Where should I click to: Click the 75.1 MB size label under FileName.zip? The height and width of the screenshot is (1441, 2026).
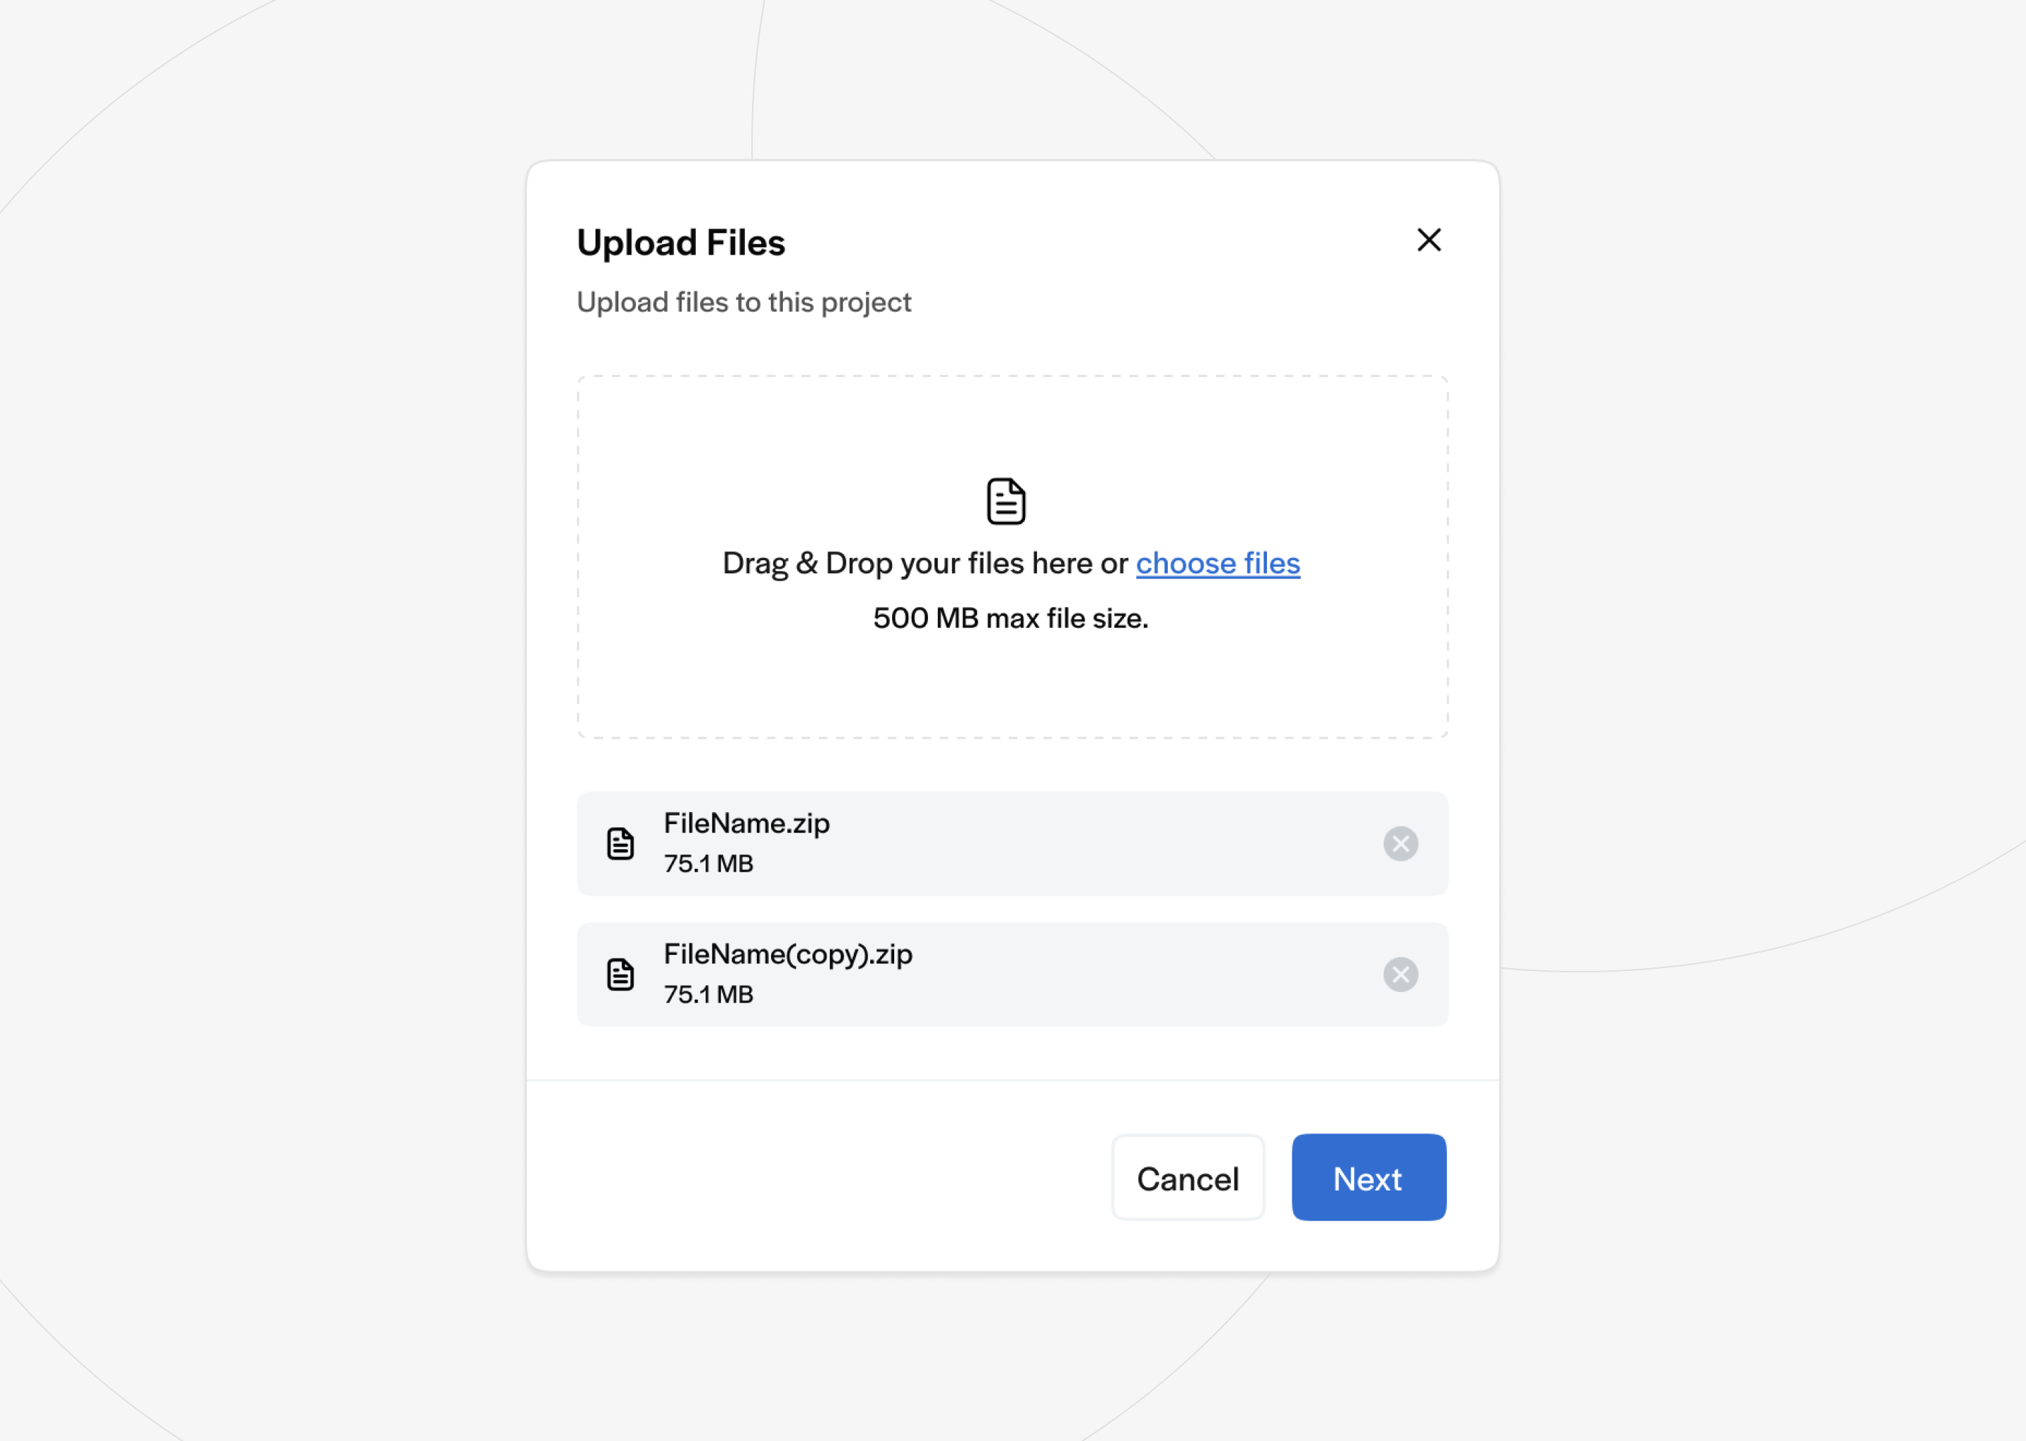click(708, 863)
